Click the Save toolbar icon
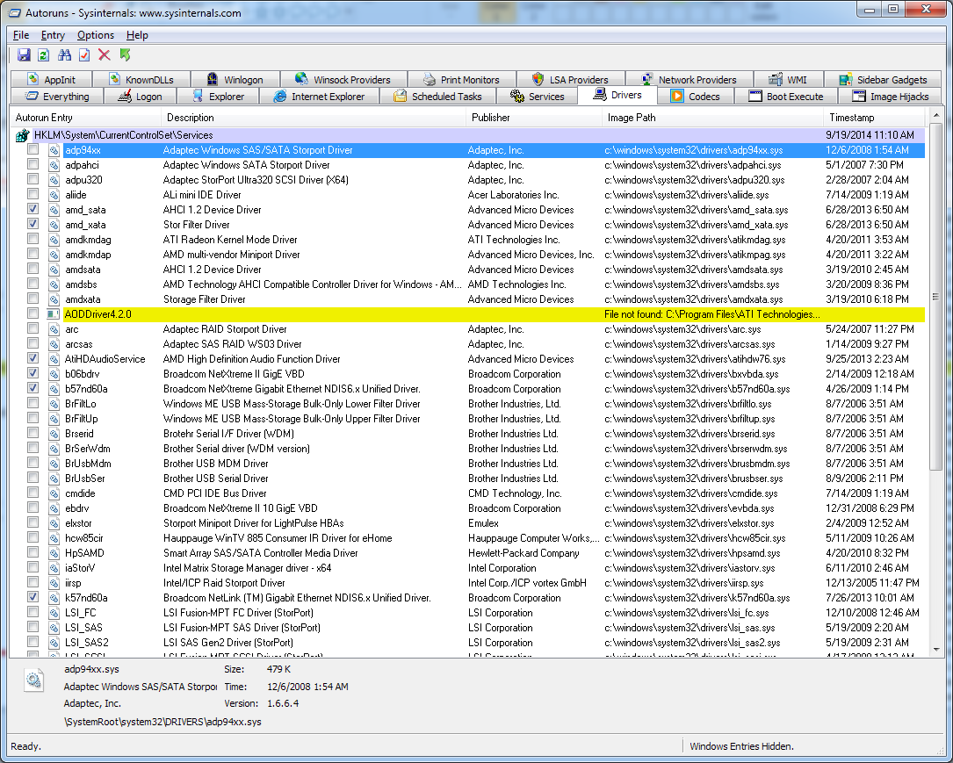The height and width of the screenshot is (763, 953). pos(24,55)
